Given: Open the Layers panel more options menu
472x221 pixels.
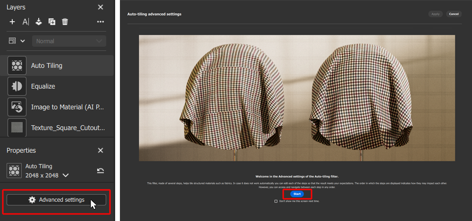Looking at the screenshot, I should [100, 22].
